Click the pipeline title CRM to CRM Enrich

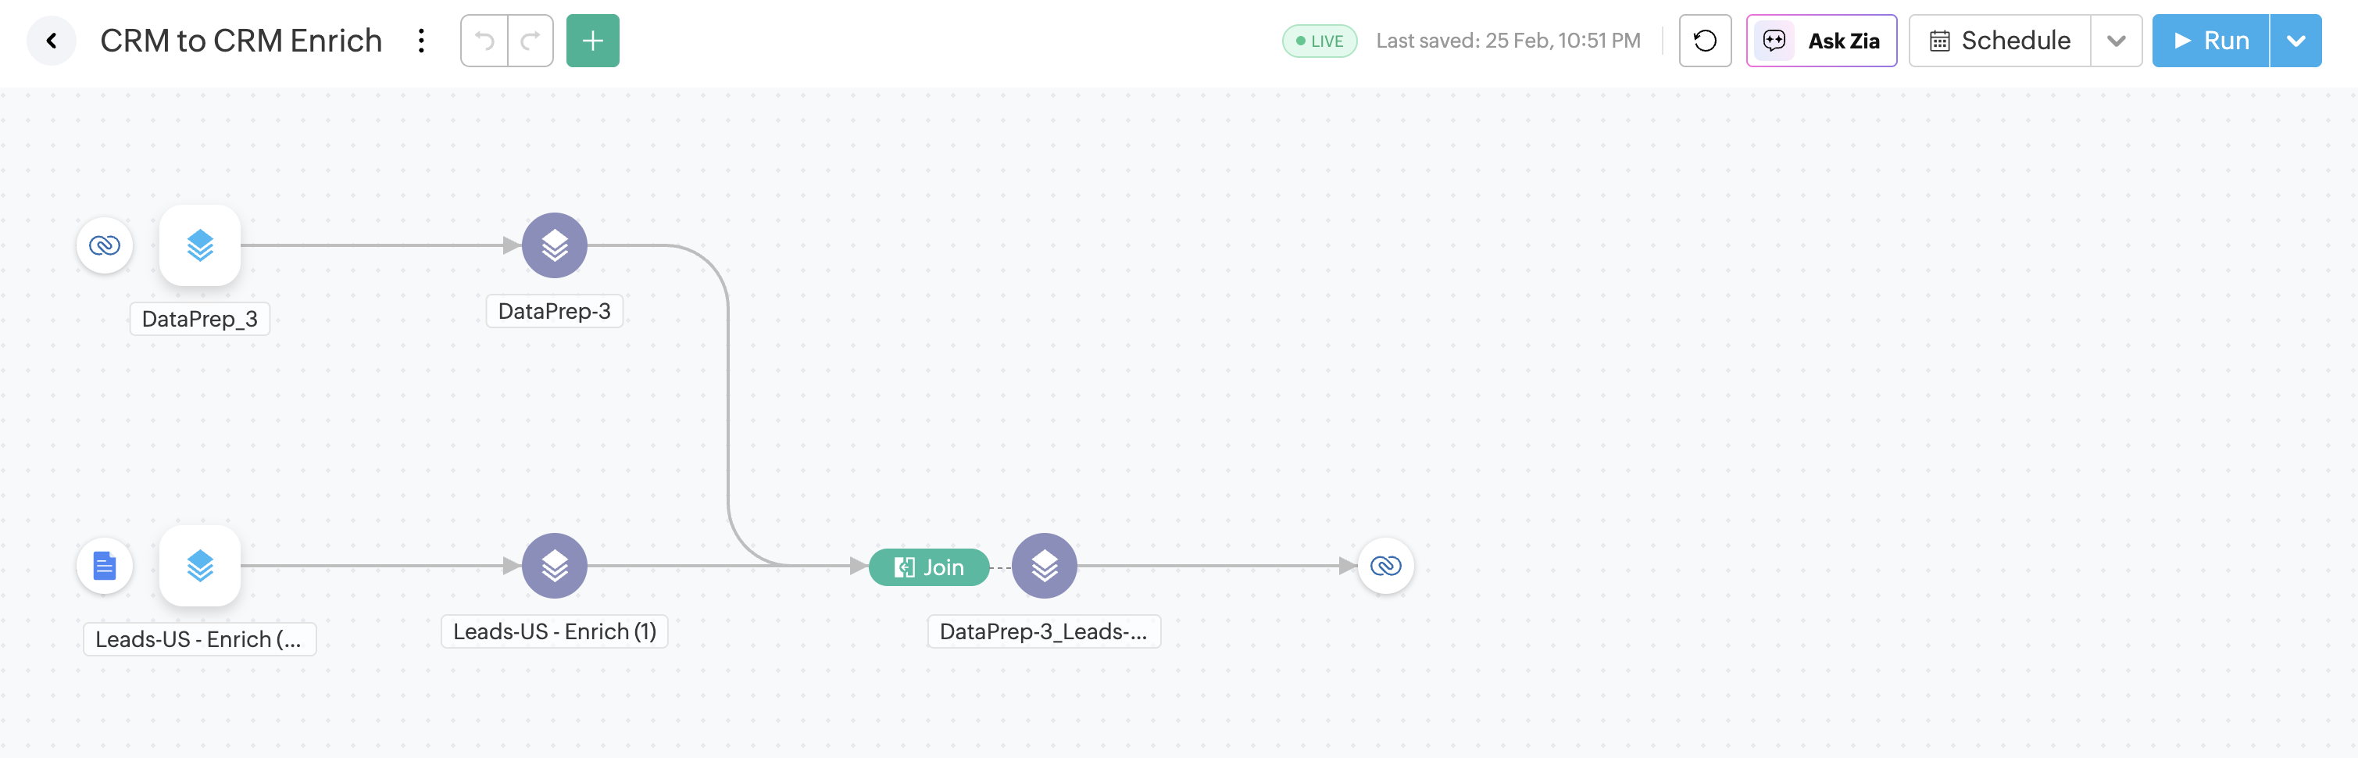pyautogui.click(x=241, y=41)
